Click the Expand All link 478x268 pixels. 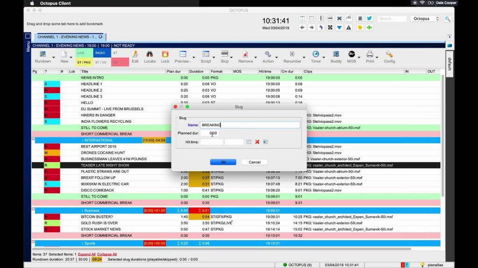tap(87, 255)
